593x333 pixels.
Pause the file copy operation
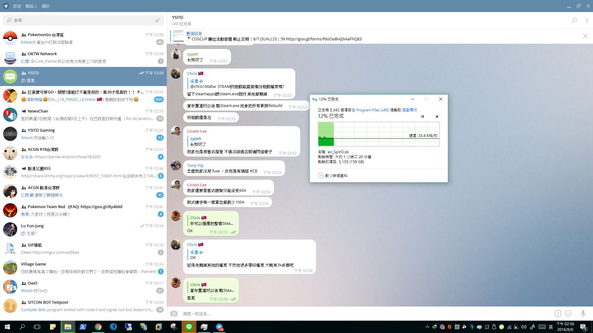click(423, 117)
